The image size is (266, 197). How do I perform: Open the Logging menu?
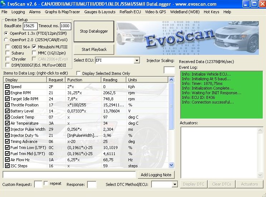(x=18, y=12)
